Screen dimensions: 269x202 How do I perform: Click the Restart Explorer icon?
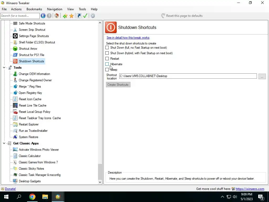click(x=15, y=124)
